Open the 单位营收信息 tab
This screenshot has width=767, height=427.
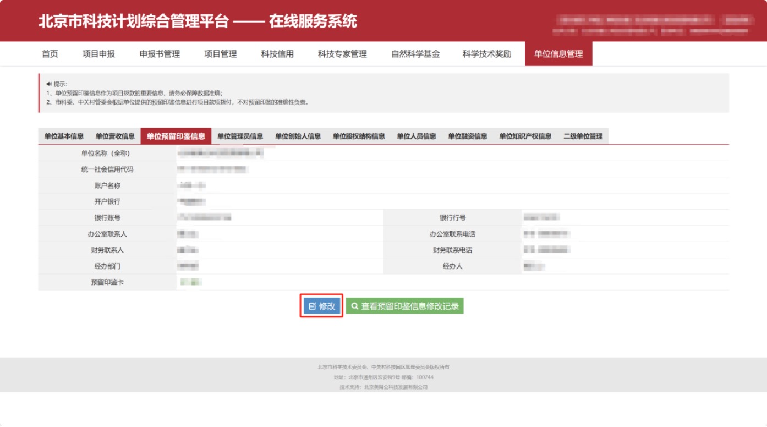point(115,136)
